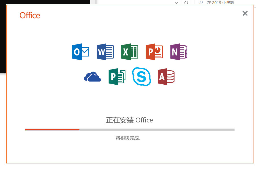The width and height of the screenshot is (256, 171).
Task: Click the Word app icon
Action: (x=105, y=52)
